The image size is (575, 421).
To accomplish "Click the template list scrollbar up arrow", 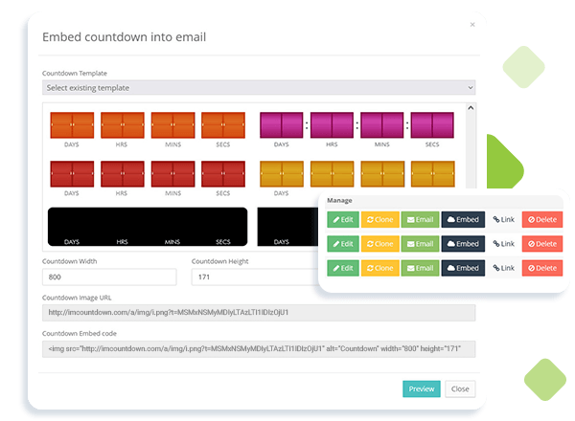I will tap(470, 108).
